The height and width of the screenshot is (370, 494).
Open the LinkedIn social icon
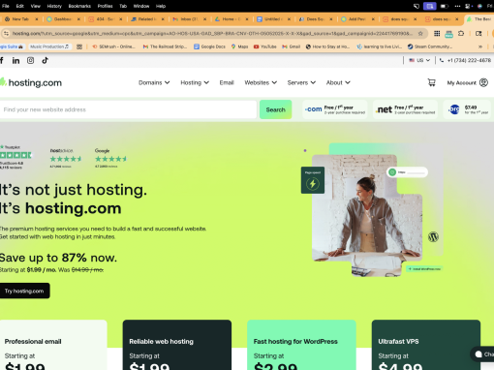click(x=15, y=60)
